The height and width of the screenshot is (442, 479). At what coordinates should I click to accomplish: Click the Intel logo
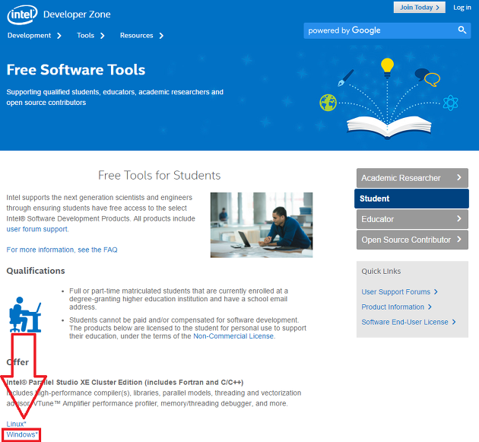coord(22,14)
